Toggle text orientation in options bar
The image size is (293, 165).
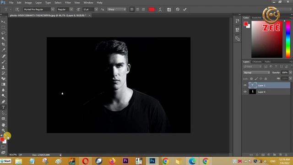pyautogui.click(x=17, y=9)
